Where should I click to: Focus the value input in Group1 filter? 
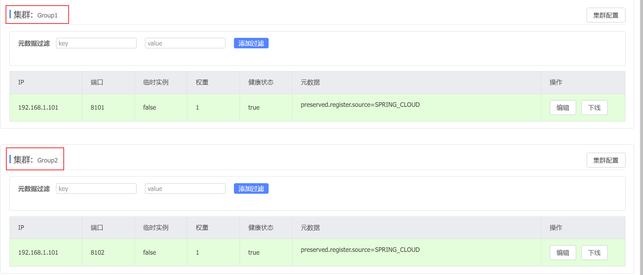pos(185,43)
